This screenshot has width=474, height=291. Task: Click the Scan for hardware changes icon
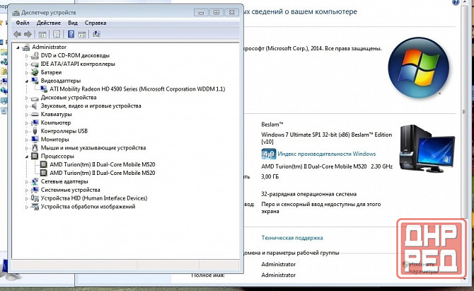tap(96, 34)
